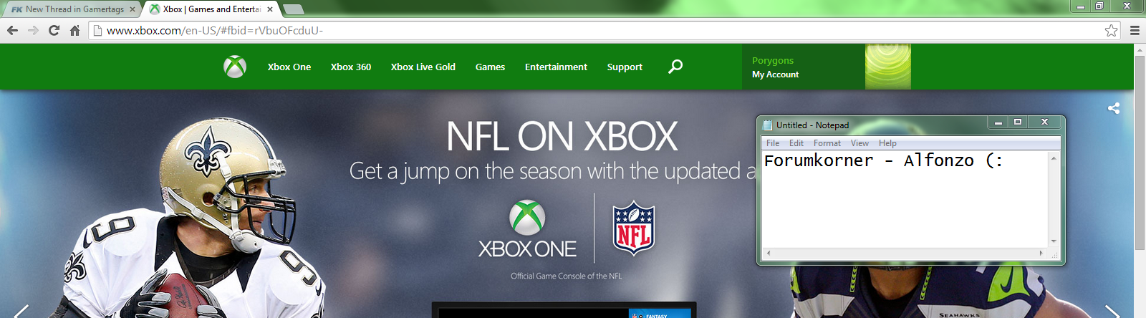Click the Xbox logo in header

click(x=235, y=67)
